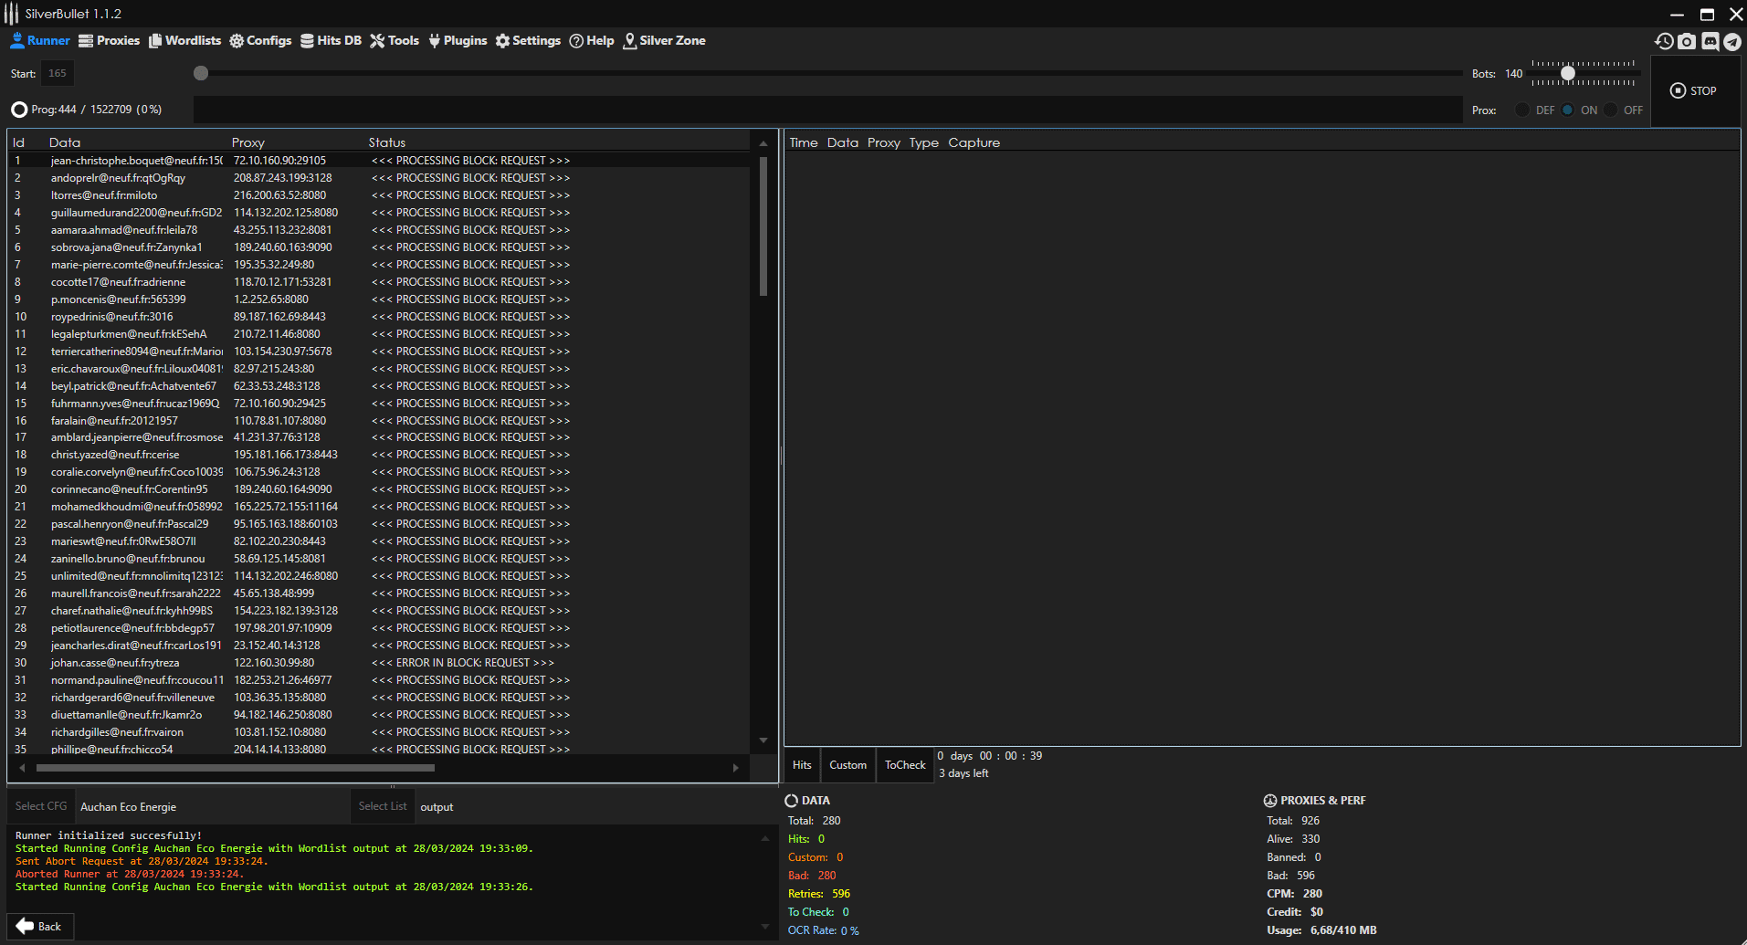1747x945 pixels.
Task: Click the Back button
Action: [x=39, y=926]
